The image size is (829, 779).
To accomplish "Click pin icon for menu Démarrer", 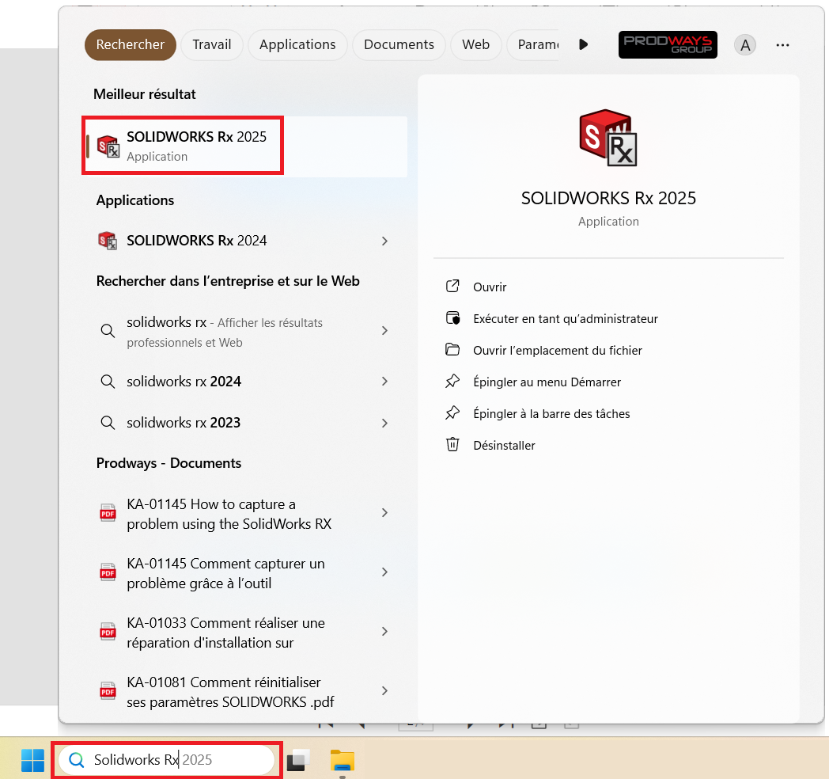I will (x=452, y=381).
